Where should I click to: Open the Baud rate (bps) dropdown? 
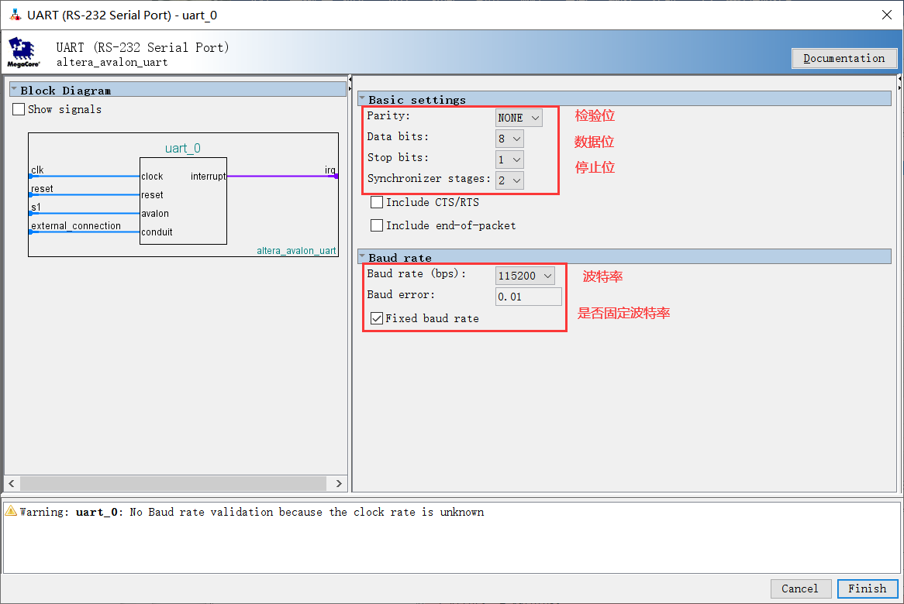pos(526,276)
